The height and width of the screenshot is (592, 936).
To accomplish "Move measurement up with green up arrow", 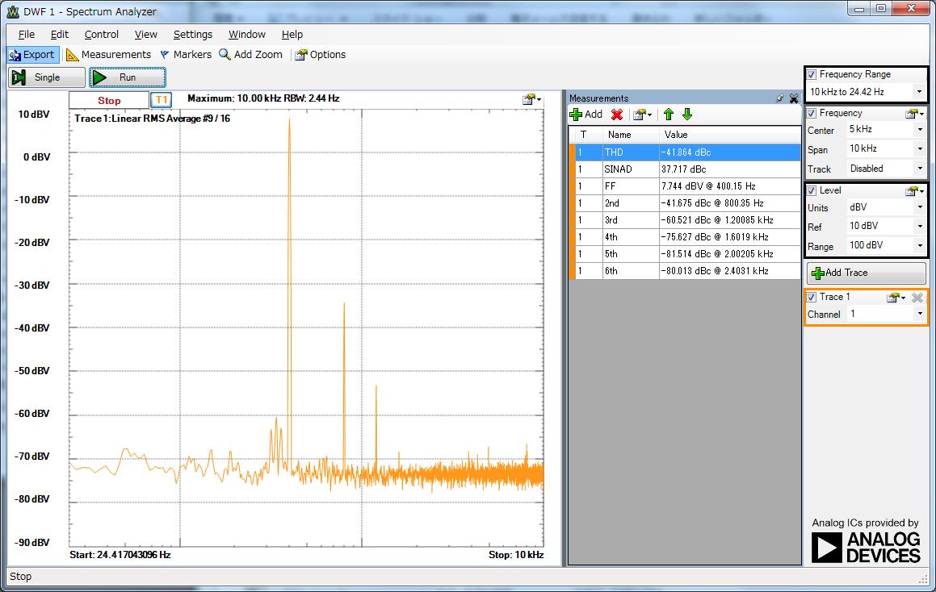I will click(x=669, y=115).
